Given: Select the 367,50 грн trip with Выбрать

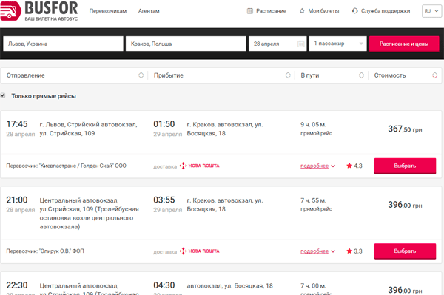Looking at the screenshot, I should tap(405, 166).
